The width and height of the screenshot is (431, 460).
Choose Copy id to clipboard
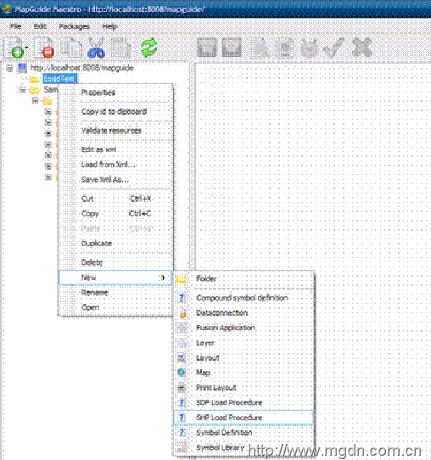point(116,111)
